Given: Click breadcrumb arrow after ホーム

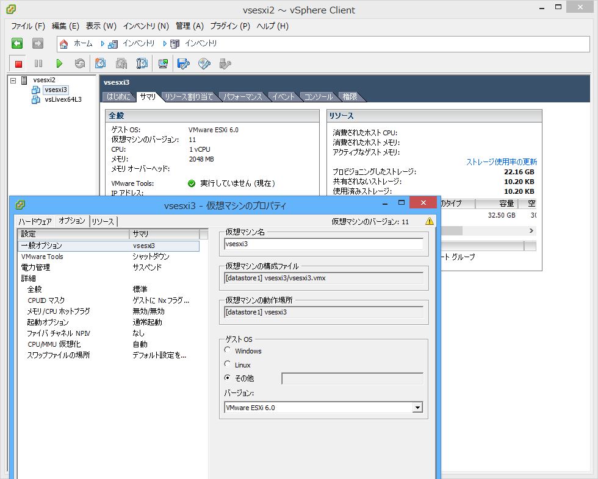Looking at the screenshot, I should click(x=103, y=44).
